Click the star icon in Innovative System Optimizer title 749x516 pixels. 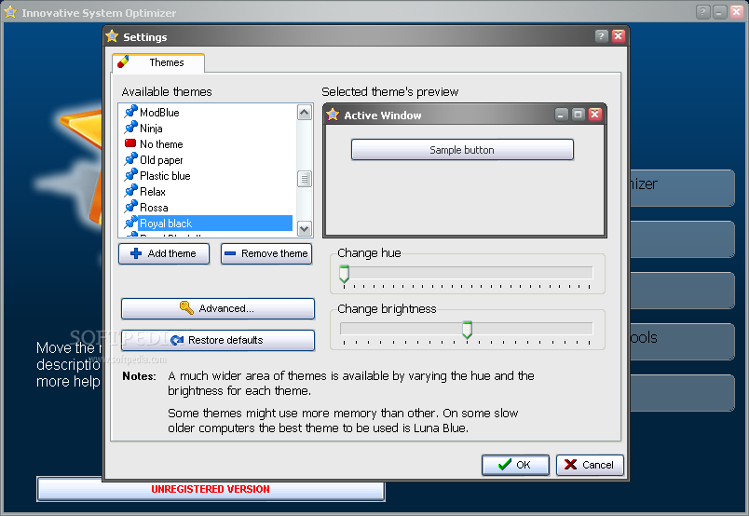tap(10, 12)
